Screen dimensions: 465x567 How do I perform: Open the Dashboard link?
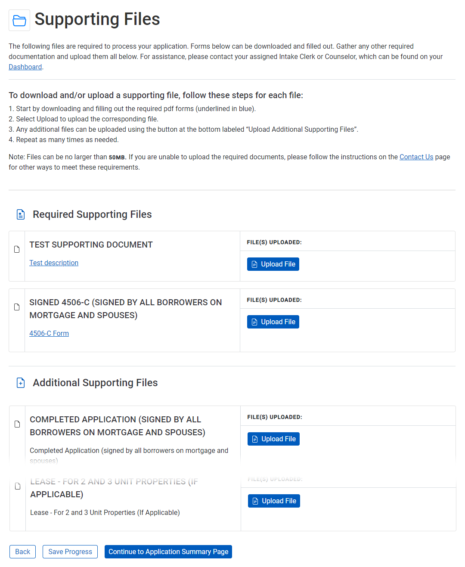point(25,67)
